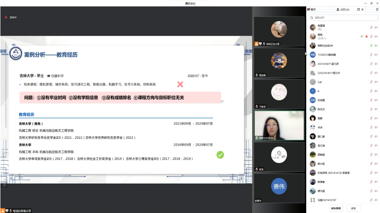The width and height of the screenshot is (380, 213).
Task: Click green microphone icon of 特斯拉校招HR
Action: (371, 46)
